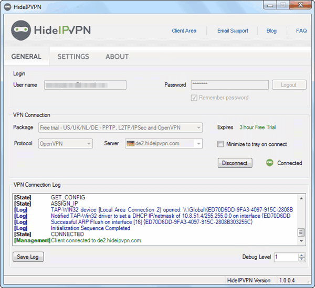The height and width of the screenshot is (288, 315).
Task: Open the Client Area link
Action: [184, 31]
